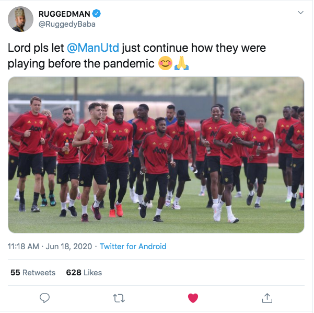Click the word Retweets label
Viewport: 314px width, 313px height.
click(39, 273)
